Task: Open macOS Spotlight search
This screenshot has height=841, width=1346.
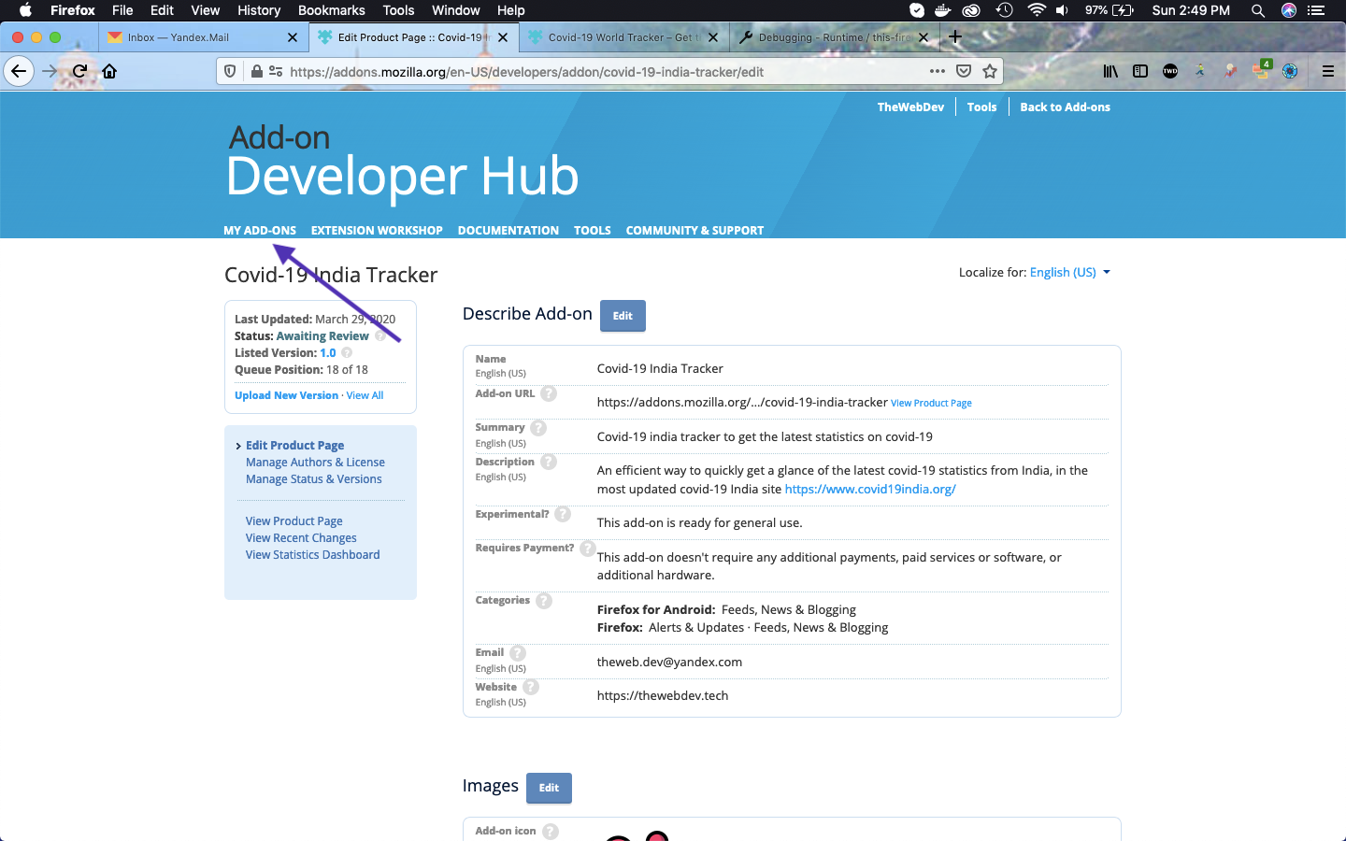Action: 1258,10
